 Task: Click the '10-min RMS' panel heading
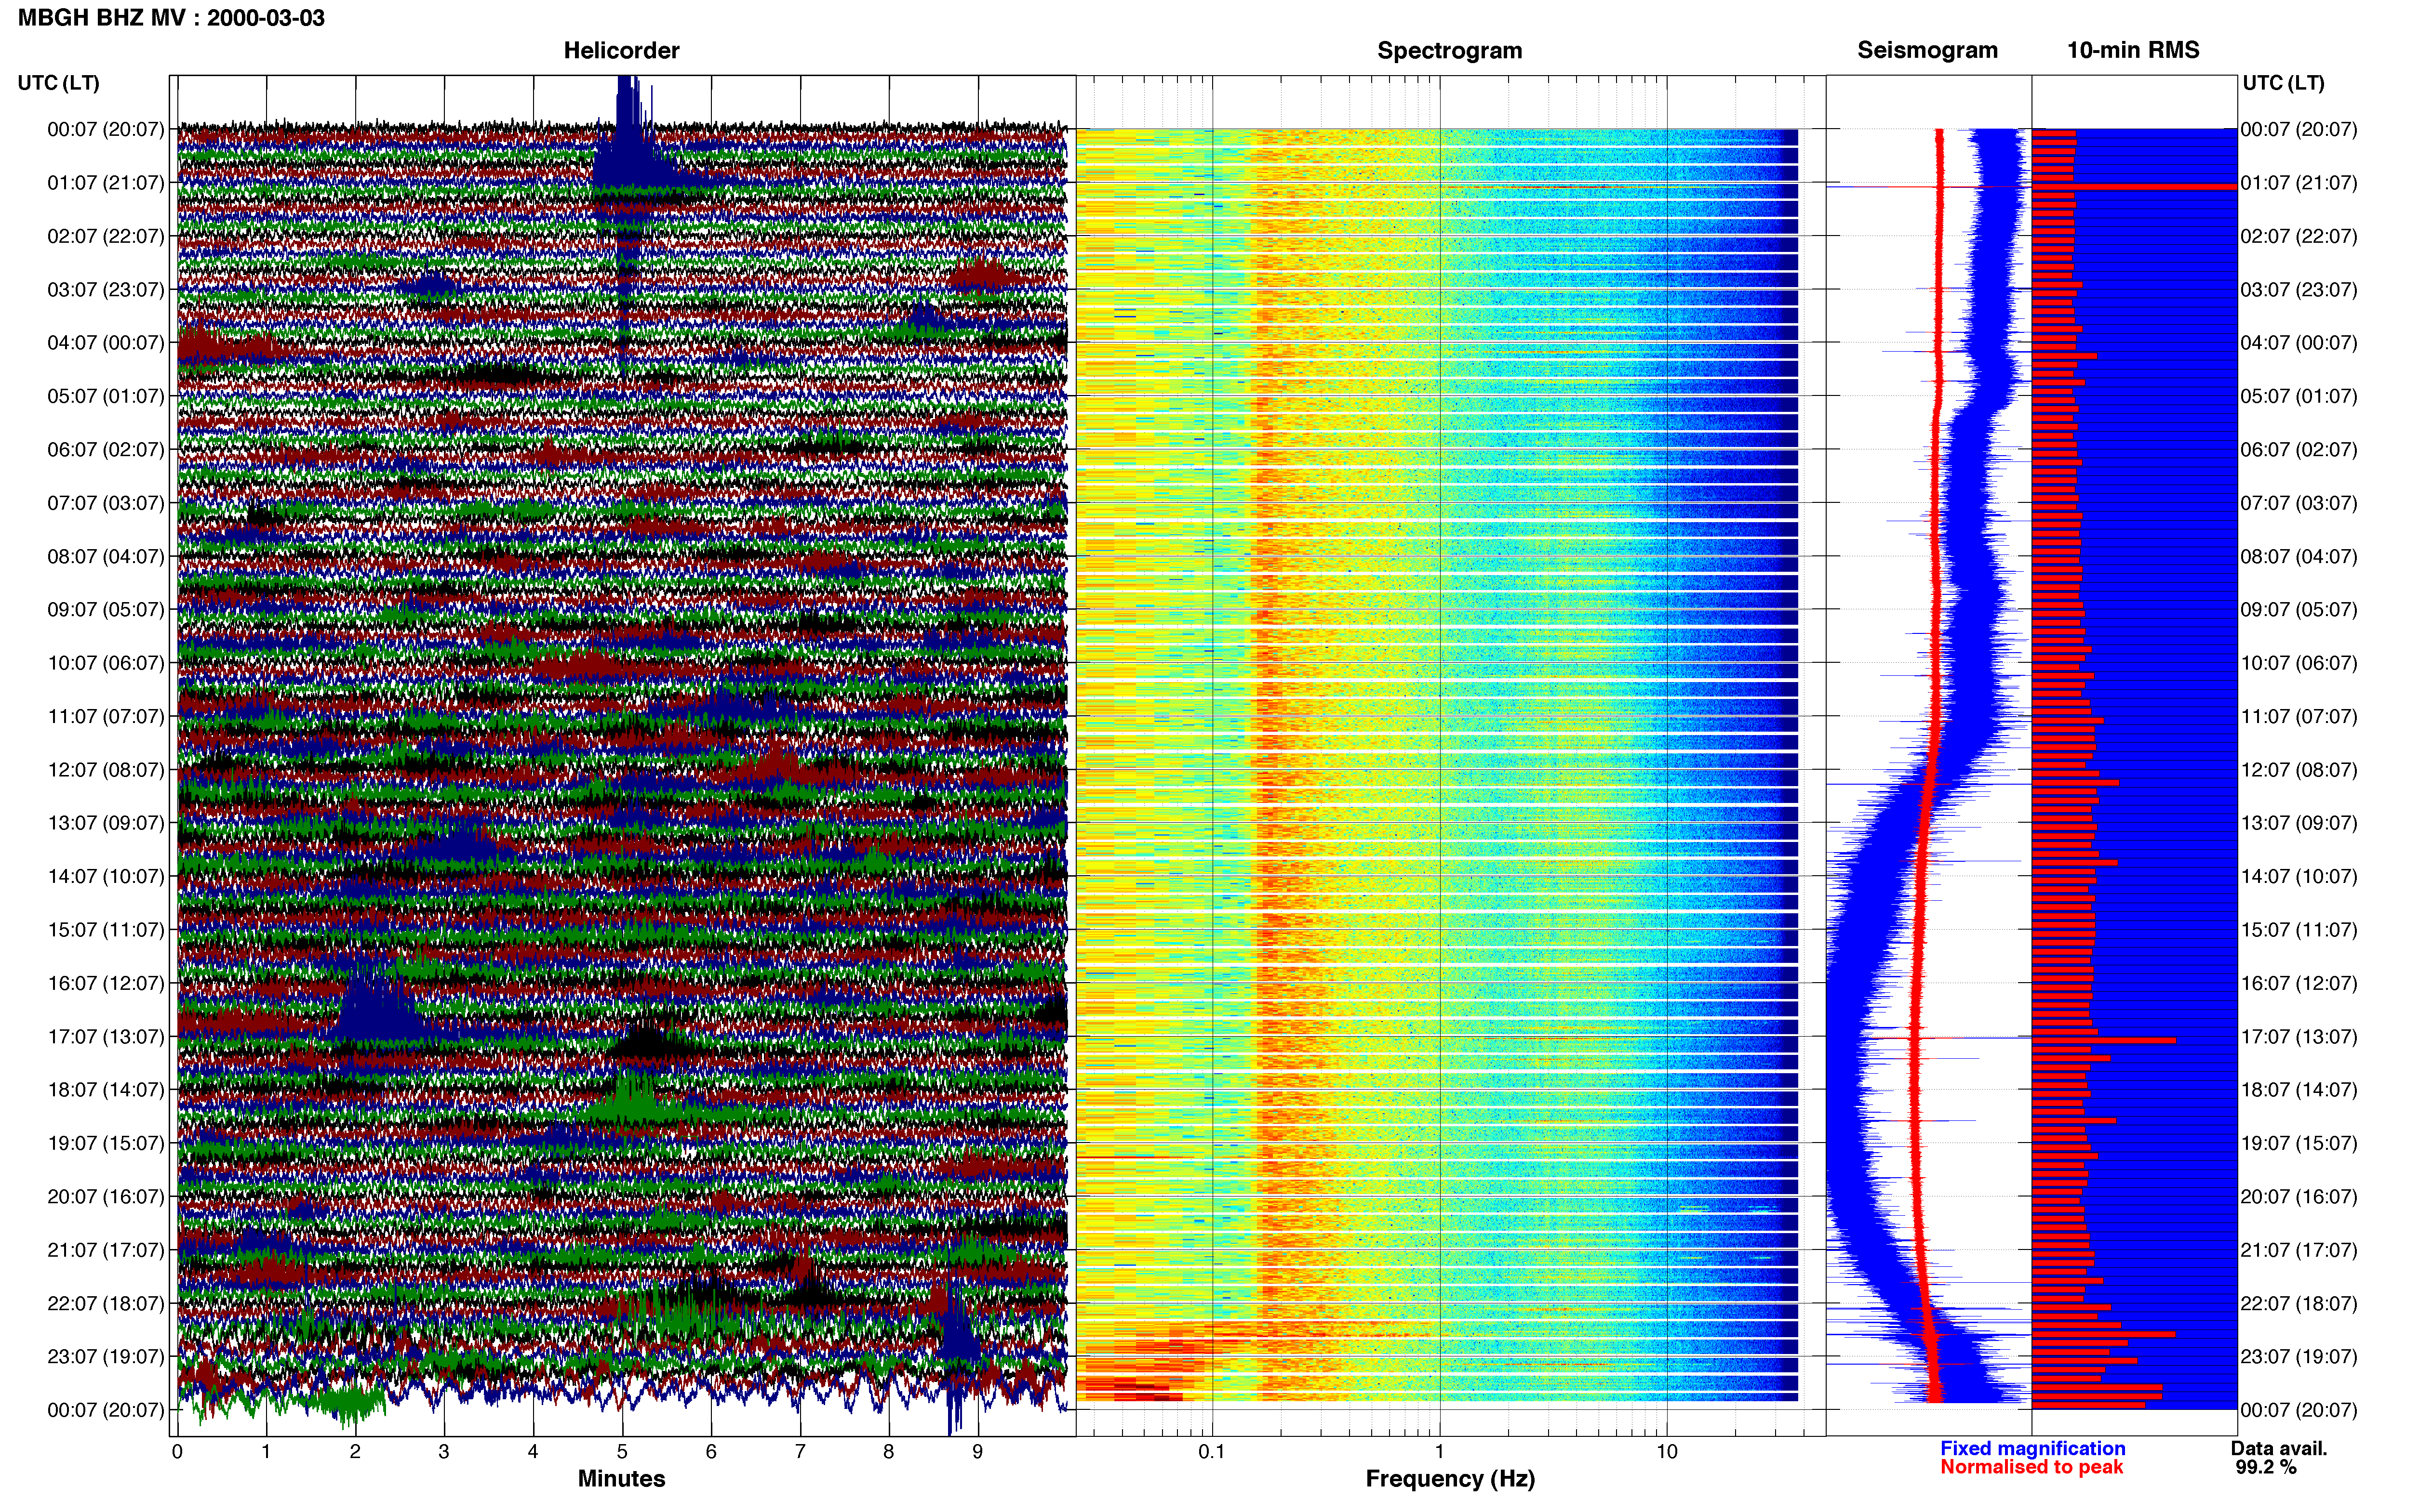click(2133, 50)
